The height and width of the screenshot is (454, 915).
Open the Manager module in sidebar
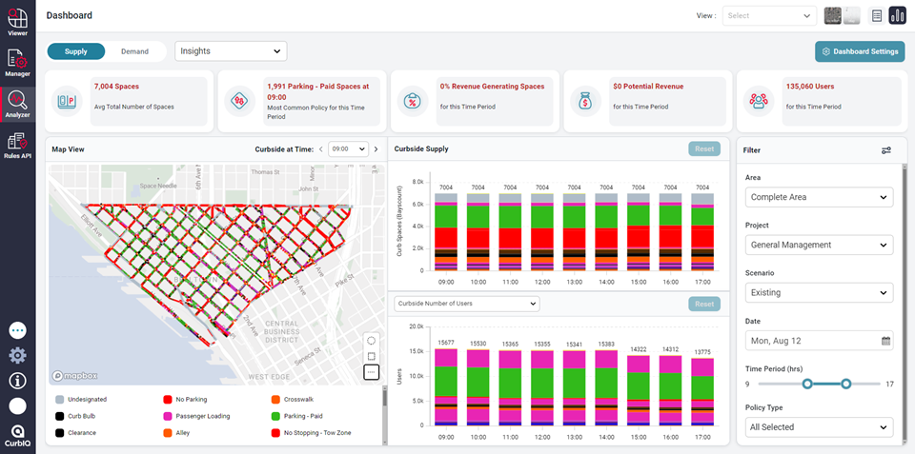click(17, 62)
